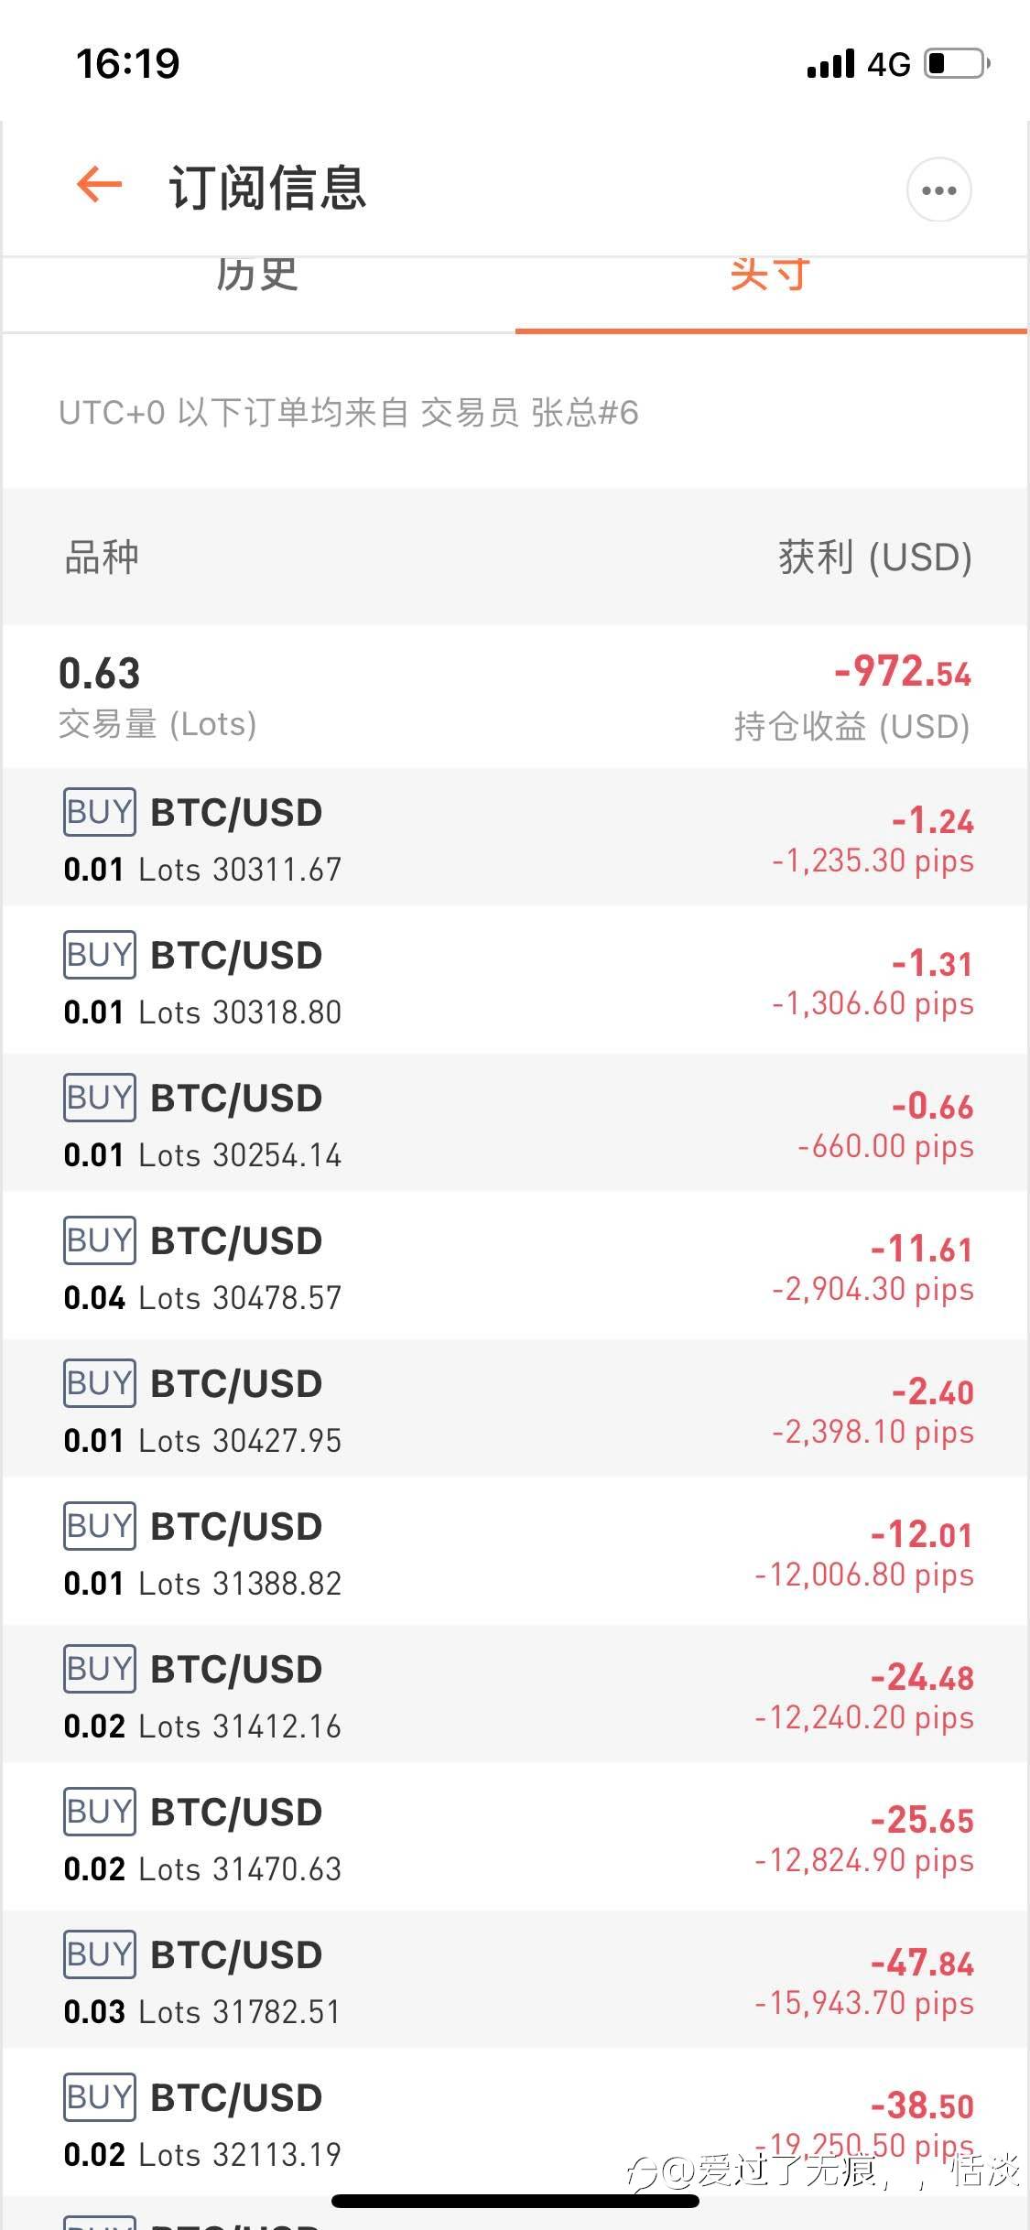Tap BUY badge on 30254.14 order
Viewport: 1030px width, 2230px height.
[x=100, y=1098]
